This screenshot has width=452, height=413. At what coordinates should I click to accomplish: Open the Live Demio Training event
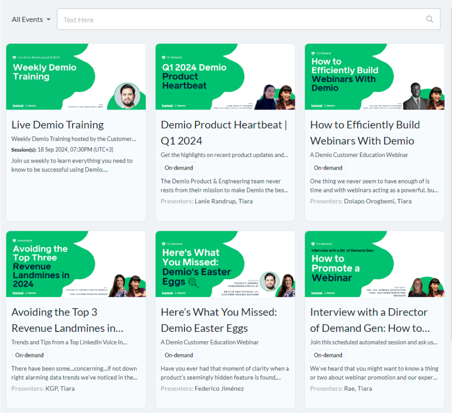click(x=57, y=125)
